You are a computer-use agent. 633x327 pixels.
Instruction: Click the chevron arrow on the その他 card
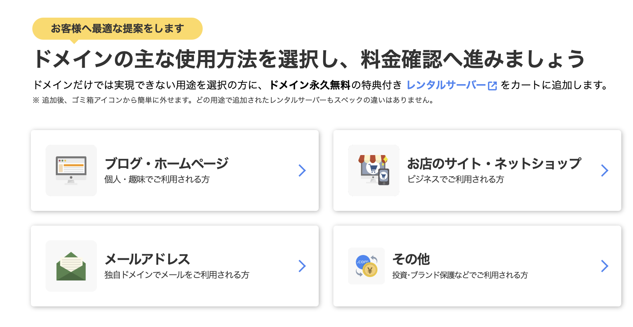click(x=604, y=266)
